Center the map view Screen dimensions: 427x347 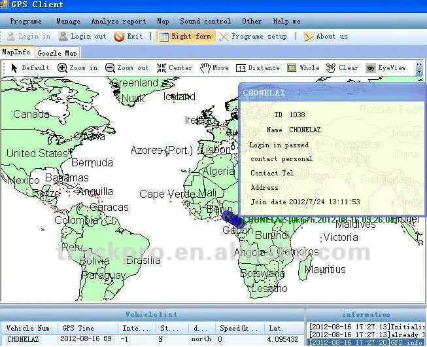coord(174,67)
